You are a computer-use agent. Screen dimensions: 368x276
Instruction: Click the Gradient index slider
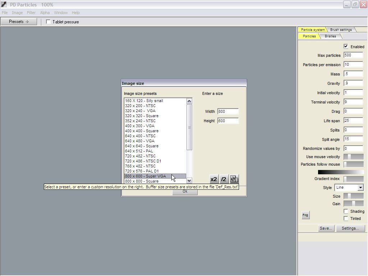pyautogui.click(x=353, y=179)
